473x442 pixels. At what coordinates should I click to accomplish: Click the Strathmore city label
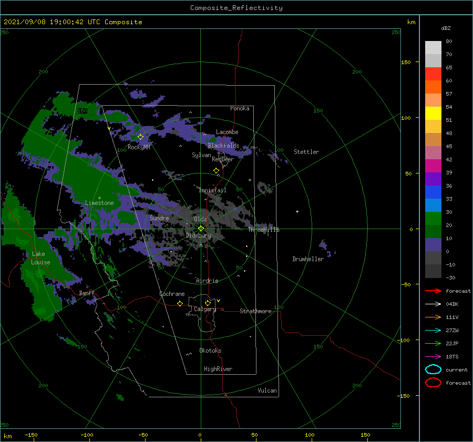(x=255, y=311)
